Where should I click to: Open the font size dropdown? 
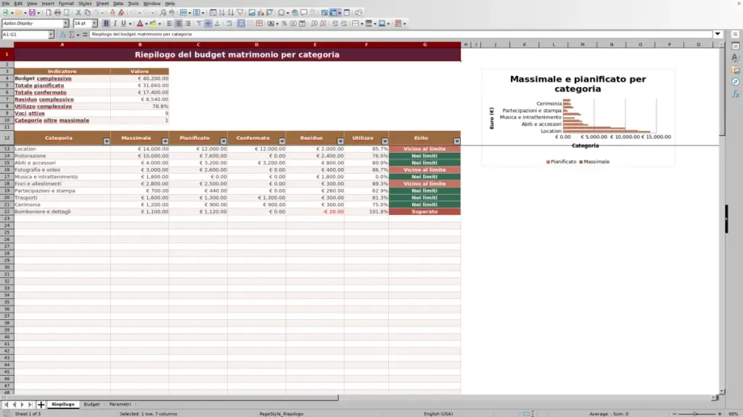pyautogui.click(x=94, y=23)
